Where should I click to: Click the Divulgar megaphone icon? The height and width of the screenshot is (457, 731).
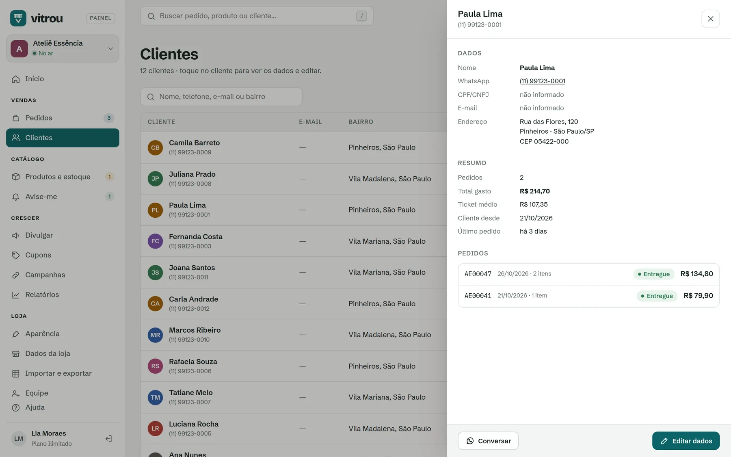click(x=16, y=235)
